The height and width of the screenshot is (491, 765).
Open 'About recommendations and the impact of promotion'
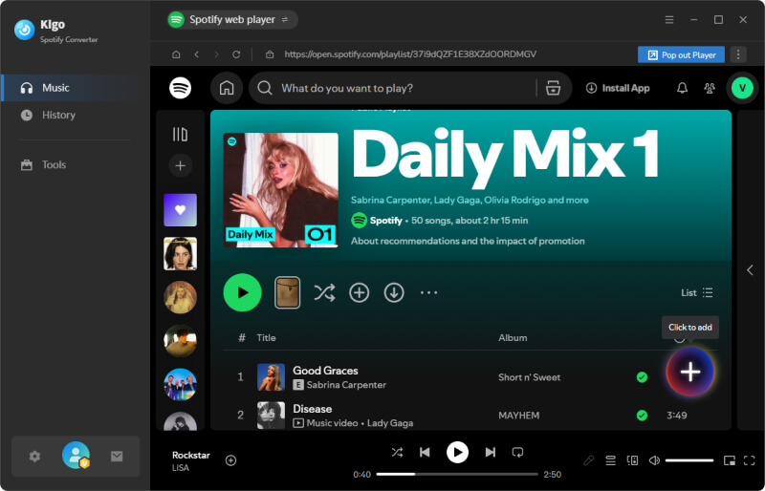point(468,241)
